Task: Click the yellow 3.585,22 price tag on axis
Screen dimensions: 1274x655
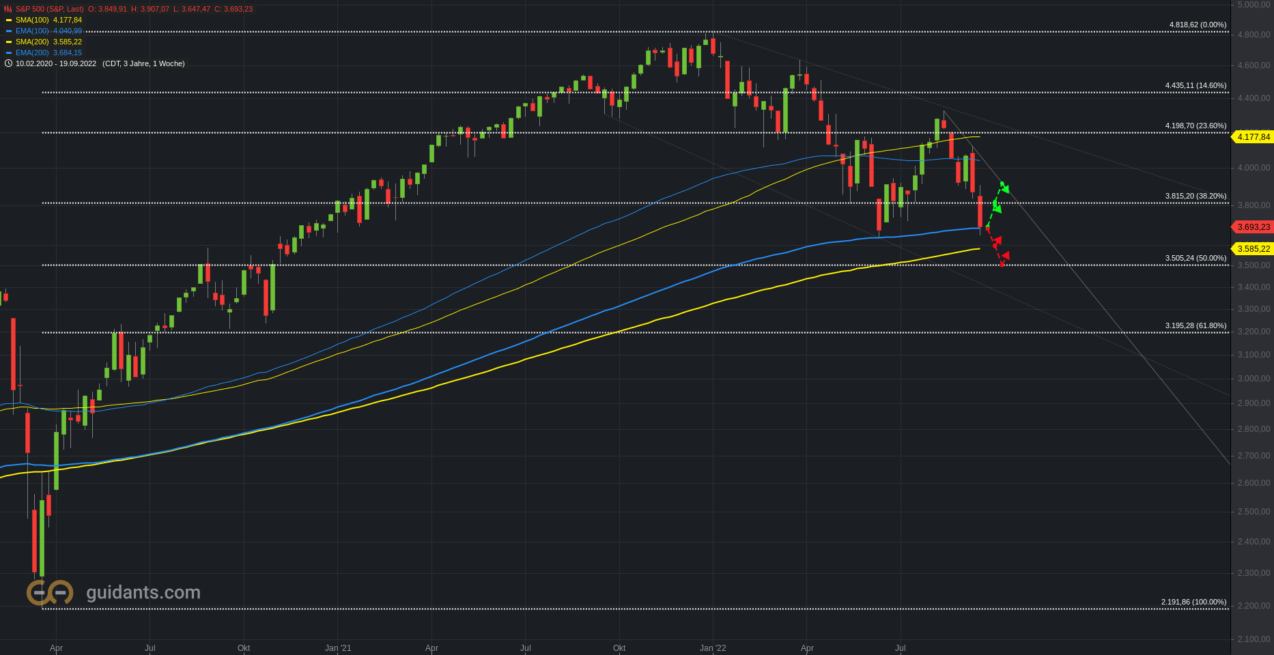Action: (1252, 249)
